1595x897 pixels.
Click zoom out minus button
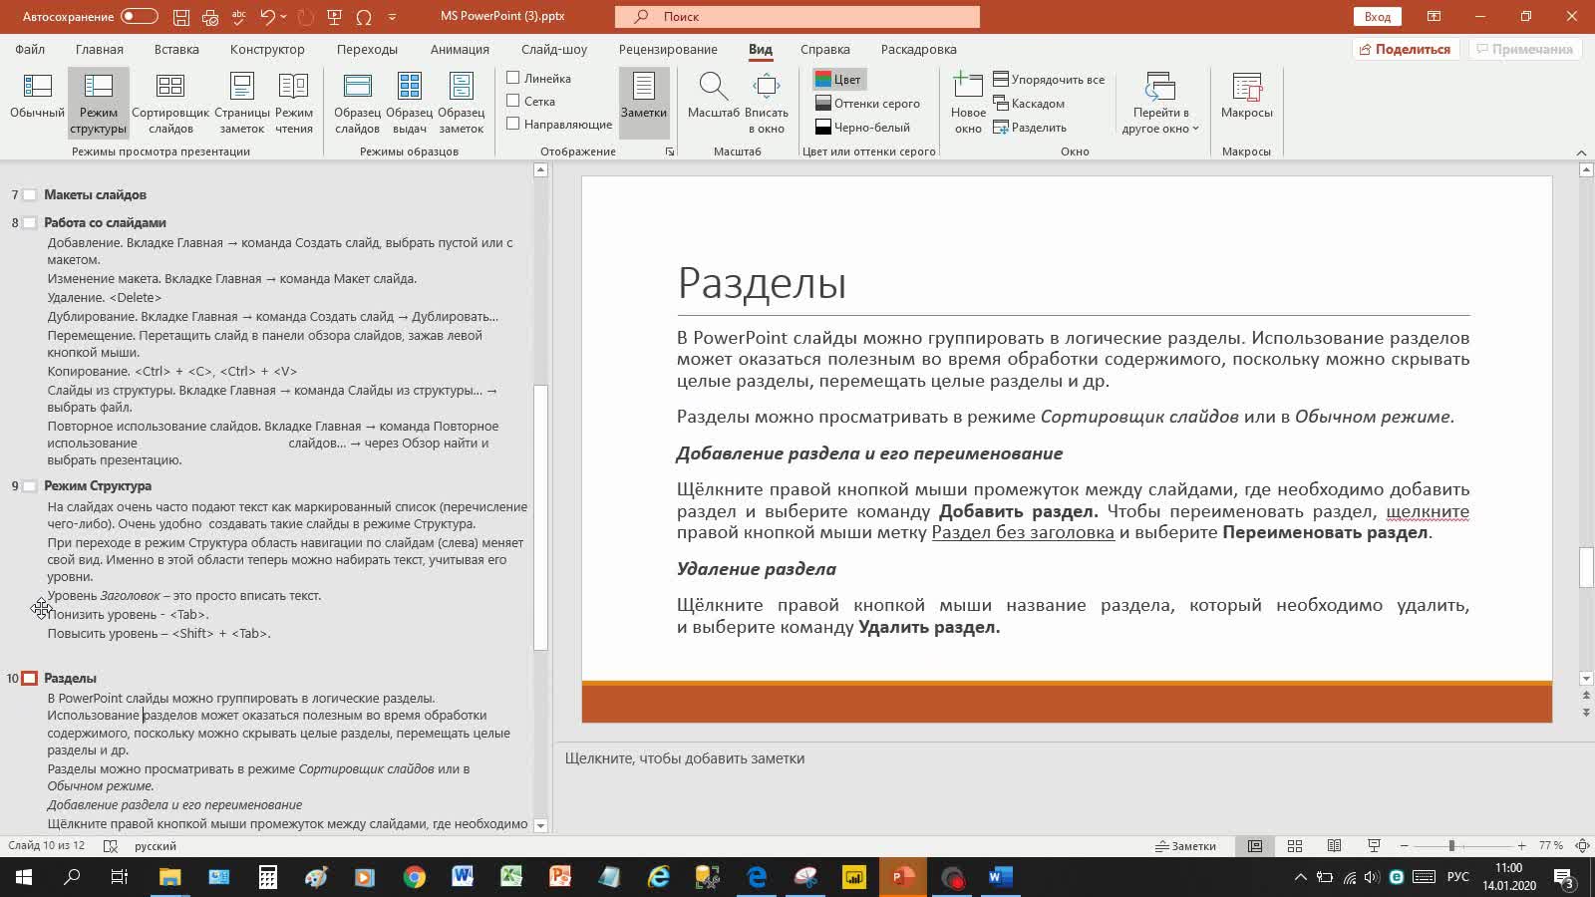click(1404, 846)
